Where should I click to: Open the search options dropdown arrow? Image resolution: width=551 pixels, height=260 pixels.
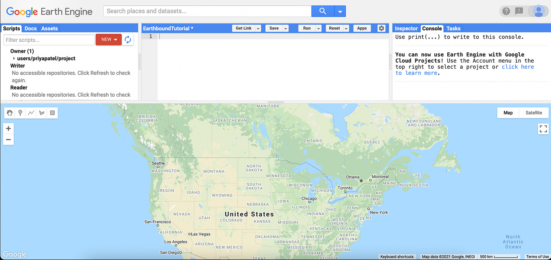click(x=340, y=11)
